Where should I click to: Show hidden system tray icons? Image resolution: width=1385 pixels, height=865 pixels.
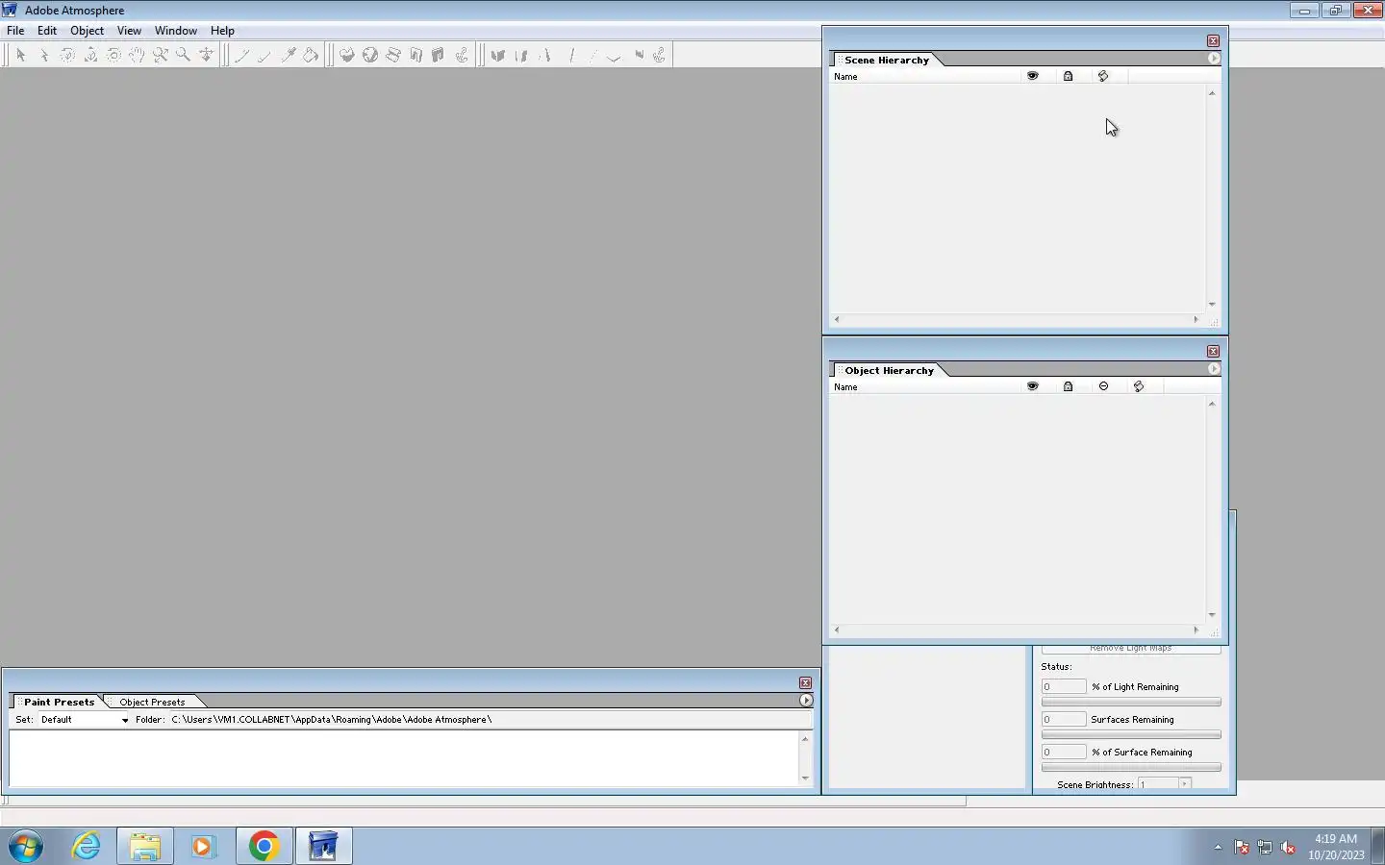tap(1218, 848)
